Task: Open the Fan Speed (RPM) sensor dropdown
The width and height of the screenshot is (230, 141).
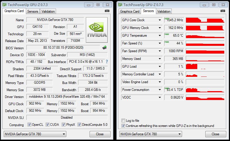Action: (160, 51)
